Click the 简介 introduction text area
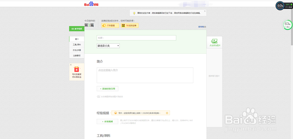 tap(145, 75)
